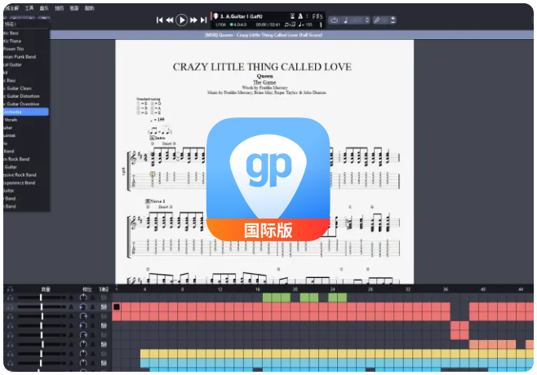
Task: Choose Guitar Distortion from the preset list
Action: 24,95
